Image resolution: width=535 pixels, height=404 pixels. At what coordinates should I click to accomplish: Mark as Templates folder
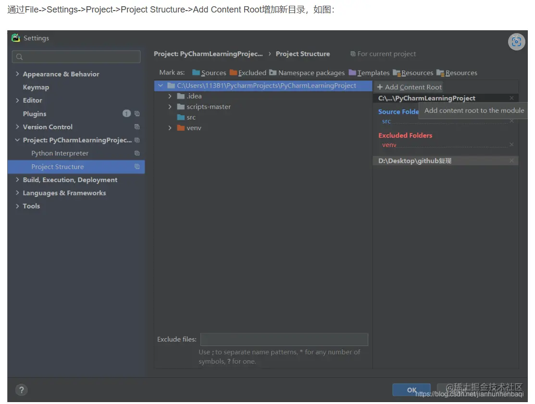click(369, 73)
